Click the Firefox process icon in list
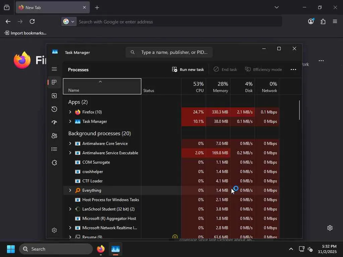The width and height of the screenshot is (343, 257). click(78, 112)
